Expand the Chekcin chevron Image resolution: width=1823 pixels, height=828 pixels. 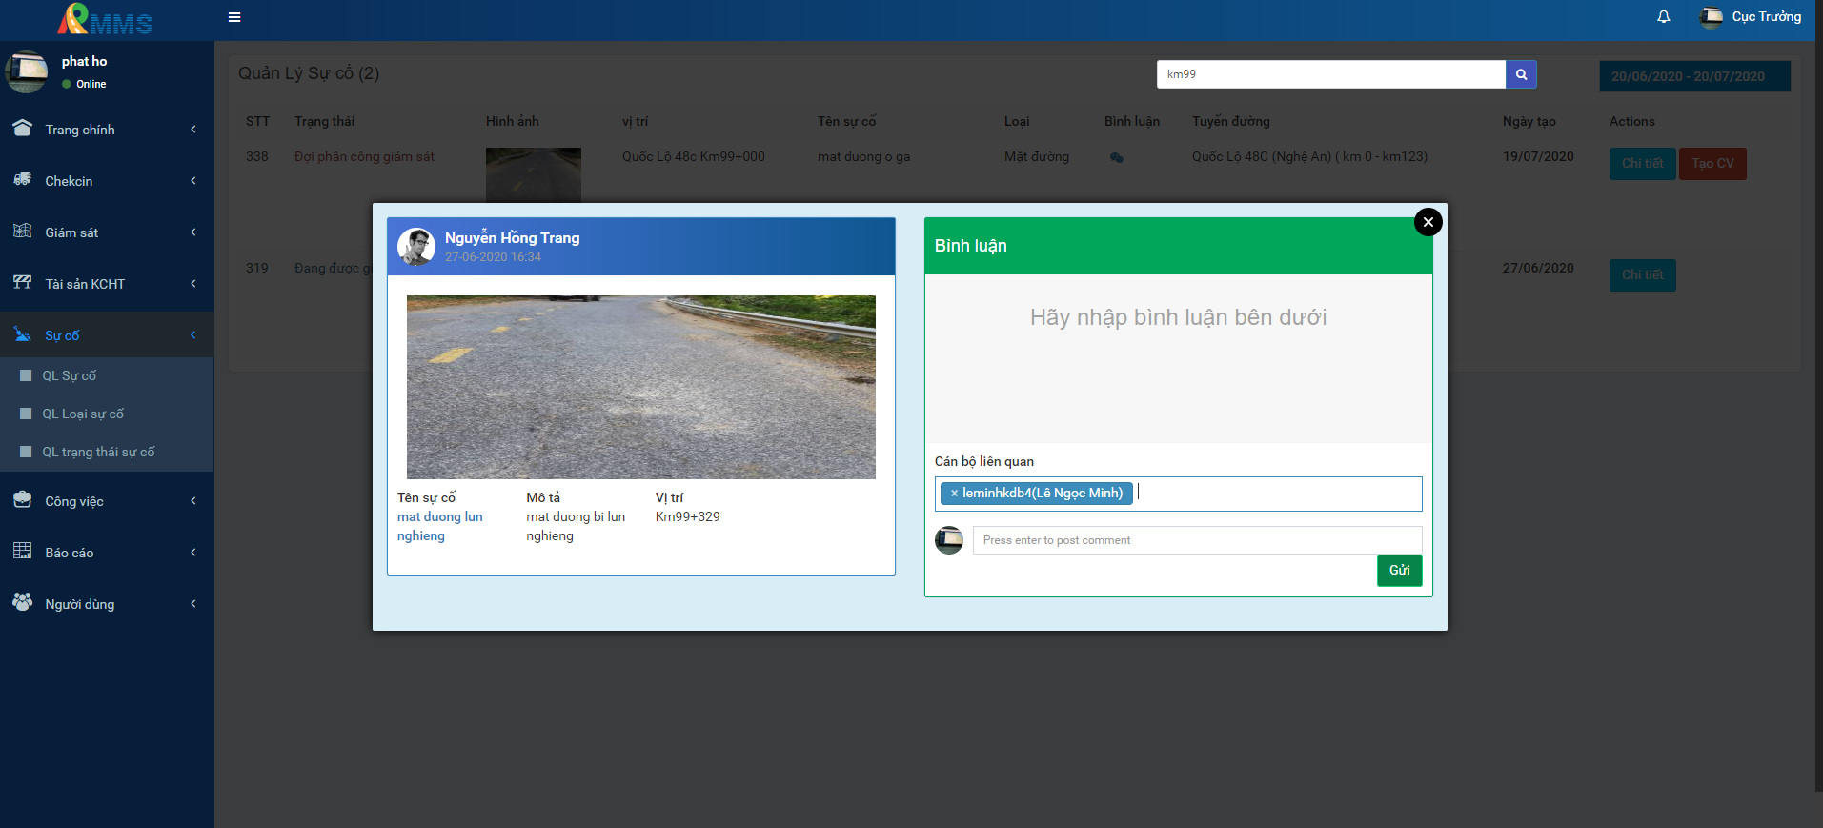coord(193,181)
